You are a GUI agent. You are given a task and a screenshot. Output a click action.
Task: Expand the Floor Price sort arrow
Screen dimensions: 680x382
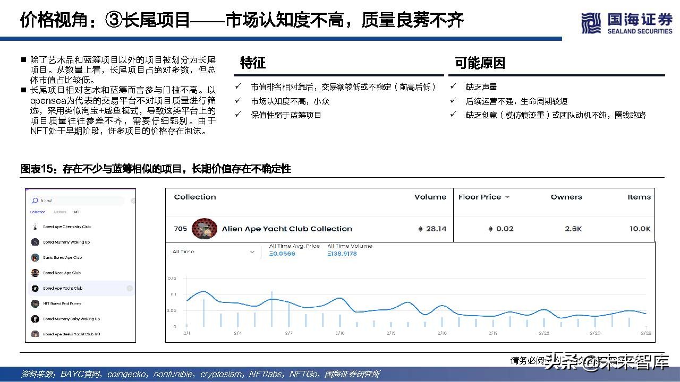507,197
